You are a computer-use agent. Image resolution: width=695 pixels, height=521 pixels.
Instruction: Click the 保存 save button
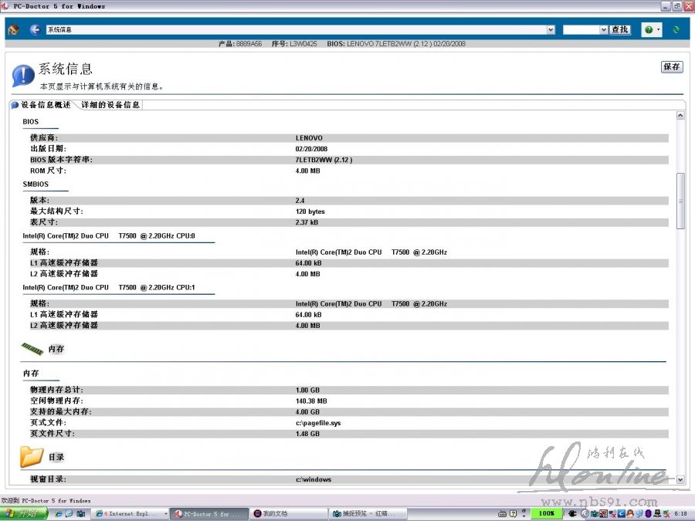click(x=672, y=67)
